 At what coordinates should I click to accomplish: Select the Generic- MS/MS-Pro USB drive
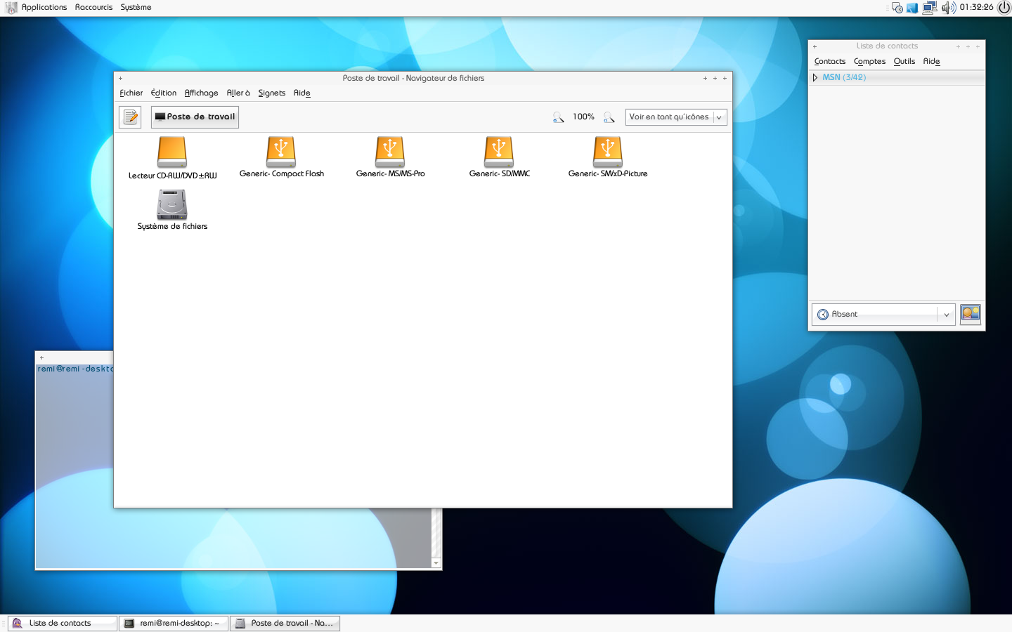(390, 152)
